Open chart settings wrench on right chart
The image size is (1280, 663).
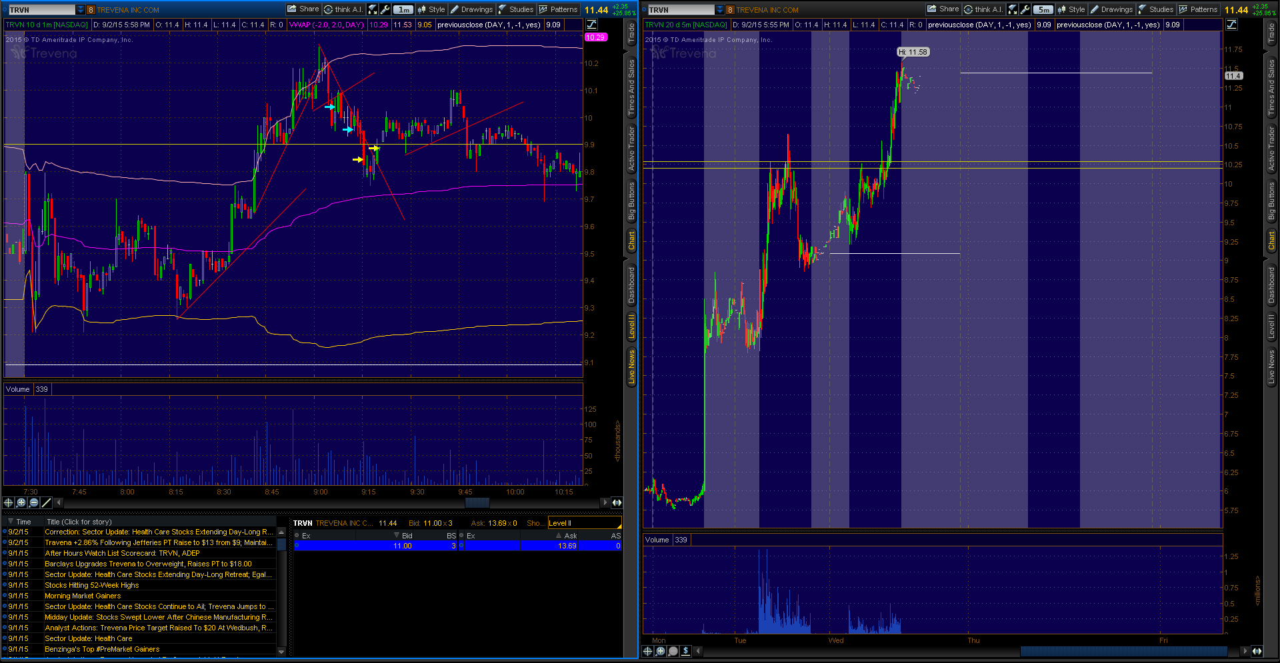tap(1025, 9)
